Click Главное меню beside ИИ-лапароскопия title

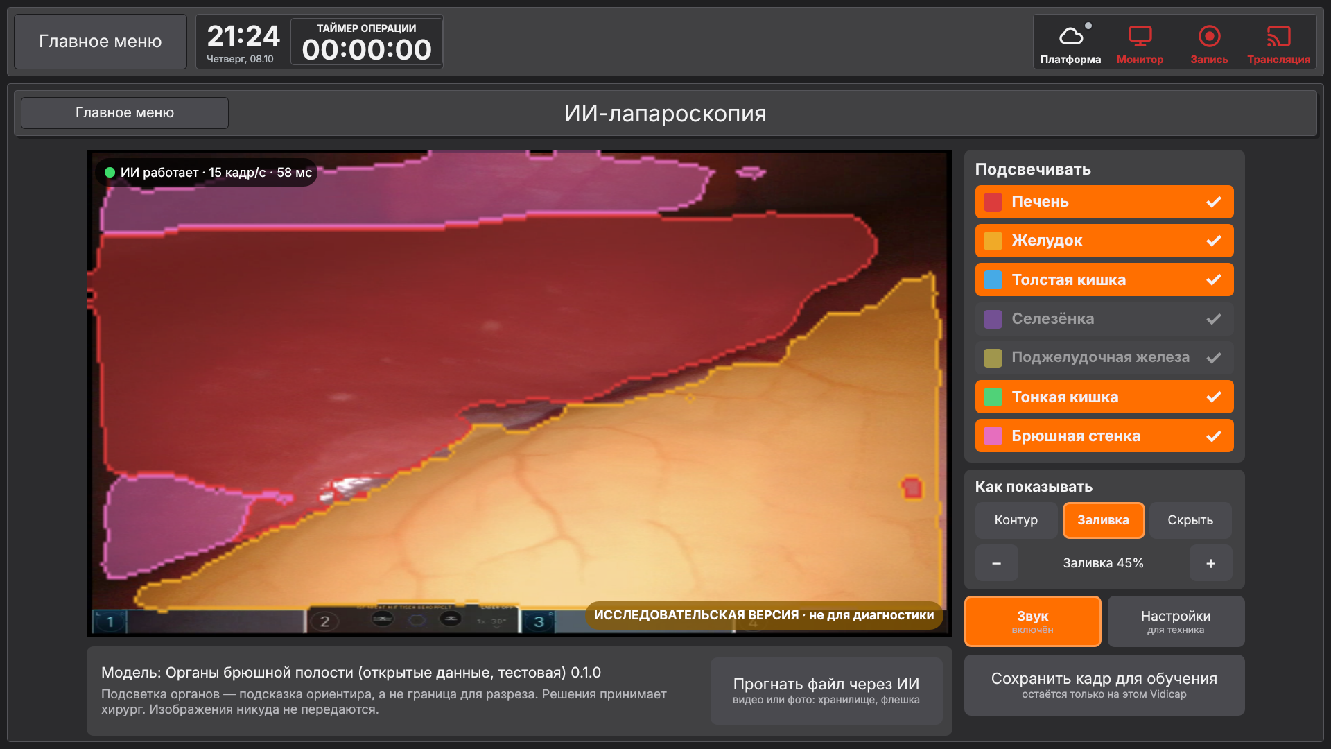(x=125, y=112)
